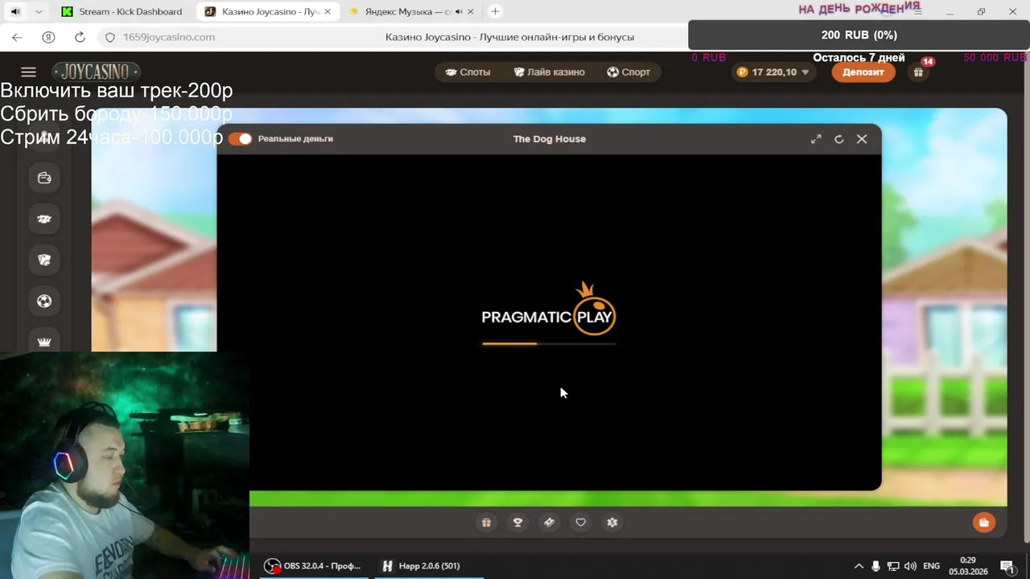
Task: Show hidden system tray icons
Action: coord(859,566)
